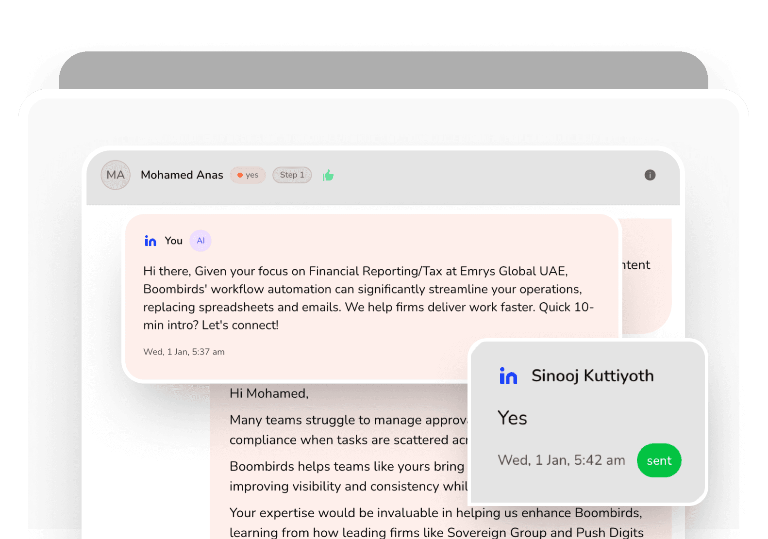
Task: Select the Mohamed Anas contact name
Action: click(x=182, y=175)
